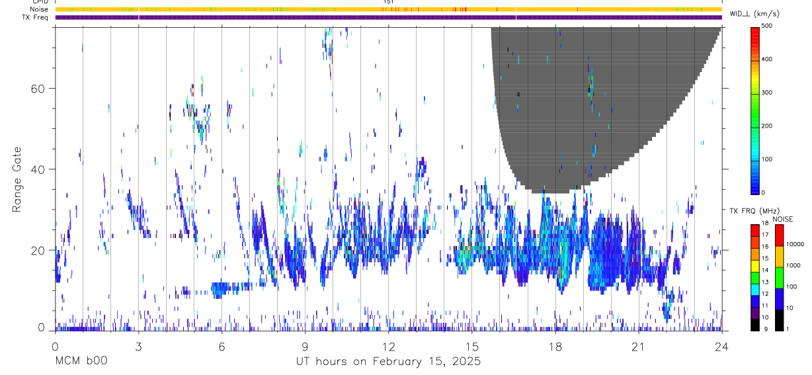Click the red swatch of the TX FRQ colorbar
812x375 pixels.
tap(754, 230)
